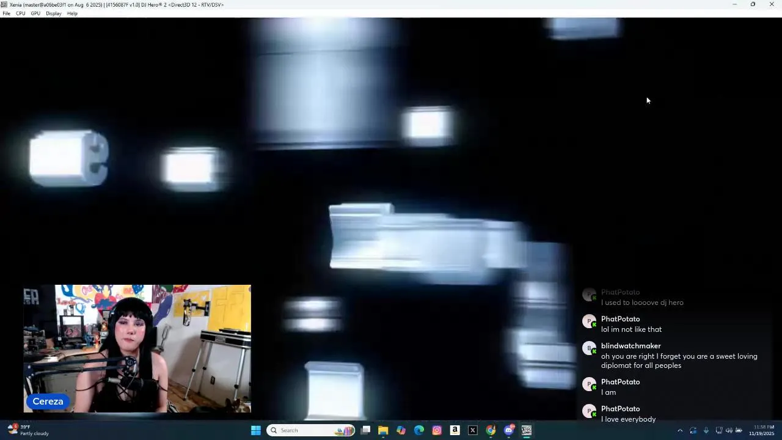782x440 pixels.
Task: Minimize the Xenia window
Action: [x=734, y=4]
